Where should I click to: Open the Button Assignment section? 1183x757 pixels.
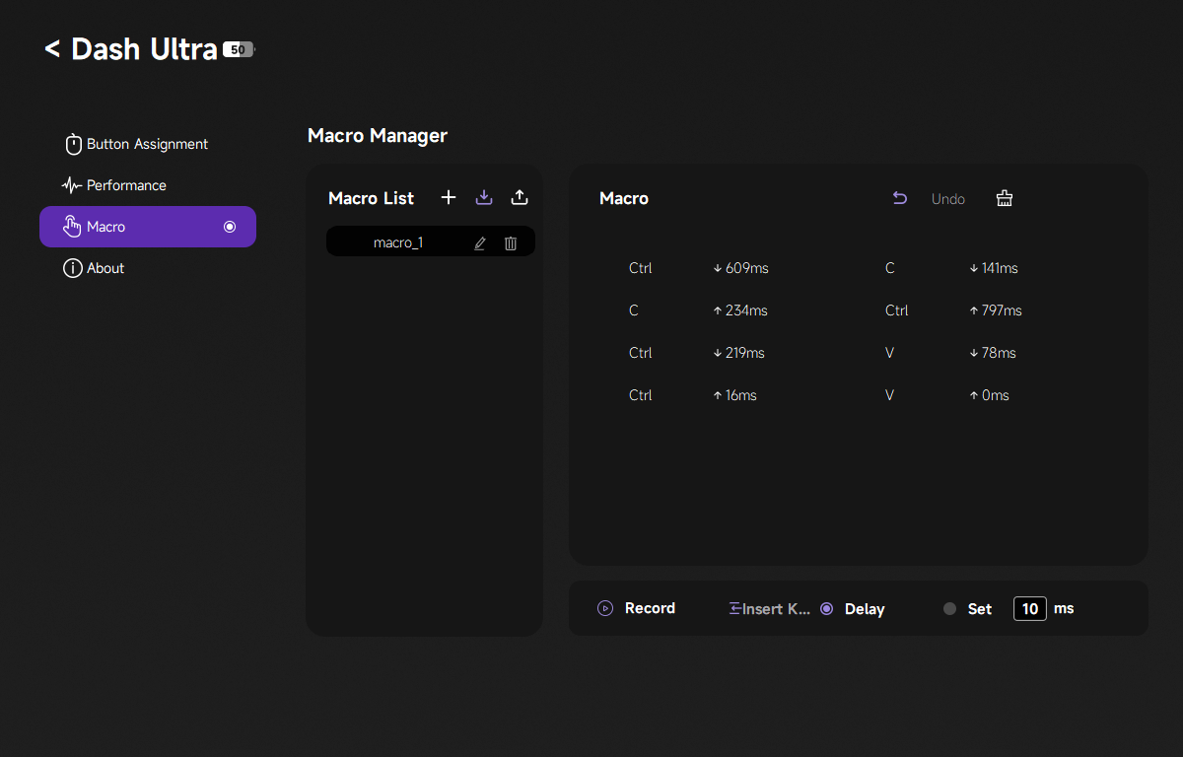(147, 144)
